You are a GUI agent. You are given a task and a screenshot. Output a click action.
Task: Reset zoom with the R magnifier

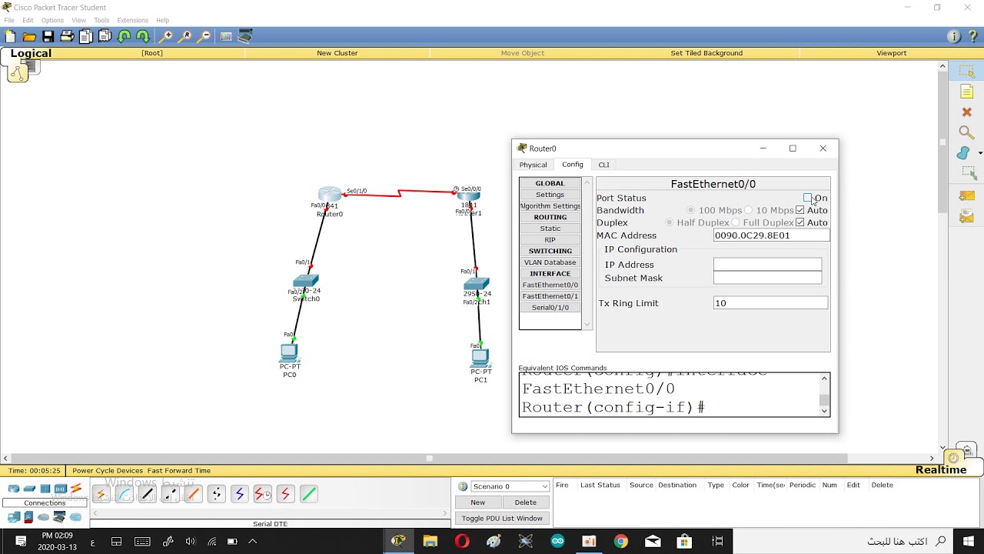(x=185, y=36)
